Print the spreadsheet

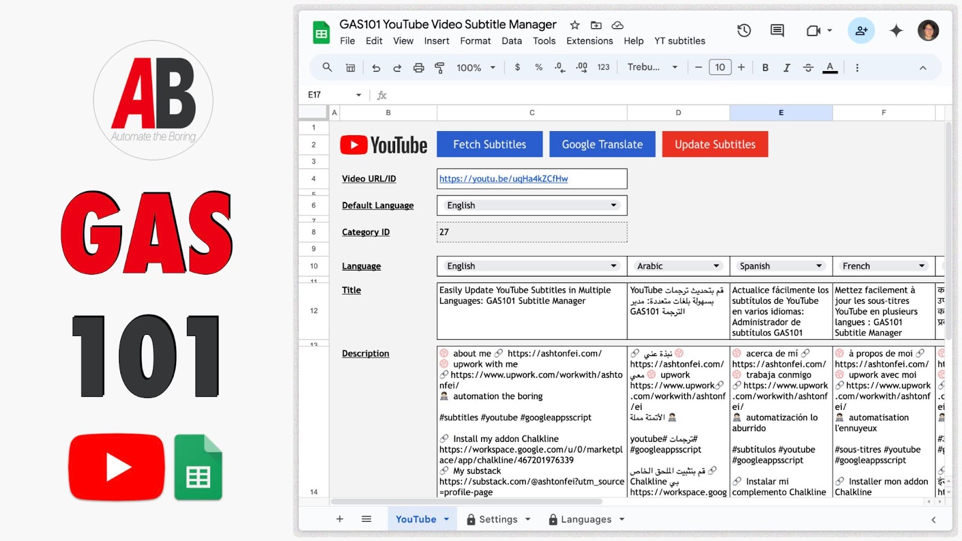(418, 68)
